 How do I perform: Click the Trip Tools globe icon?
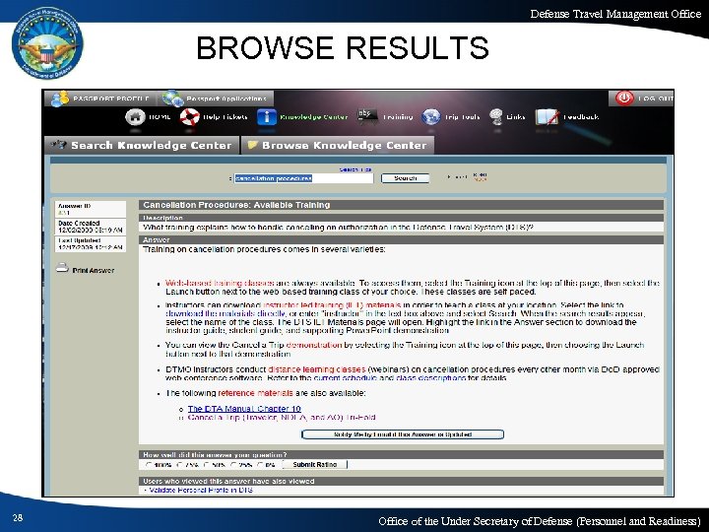tap(431, 117)
